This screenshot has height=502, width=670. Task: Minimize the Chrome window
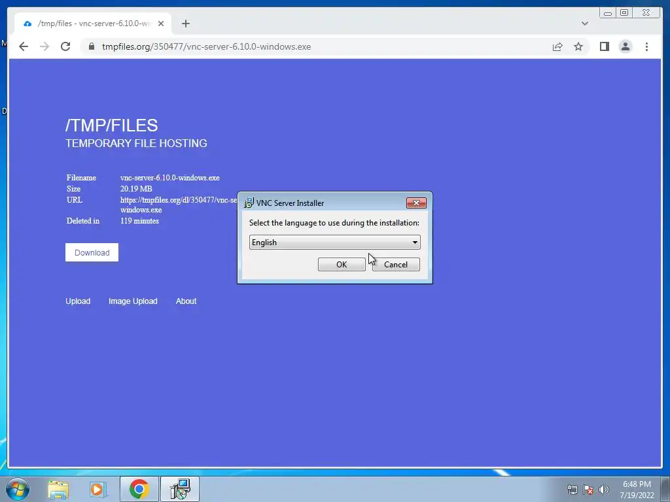pos(608,13)
